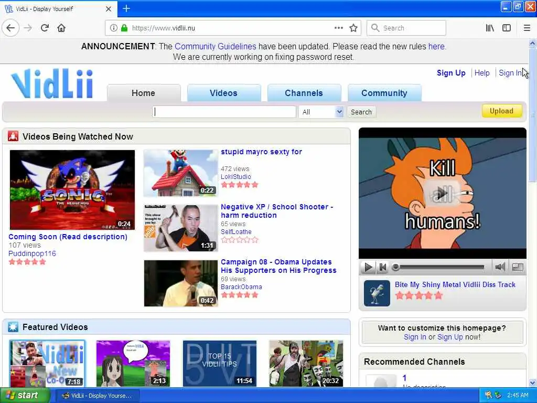This screenshot has width=537, height=403.
Task: Open the Firefox hamburger menu
Action: coord(527,28)
